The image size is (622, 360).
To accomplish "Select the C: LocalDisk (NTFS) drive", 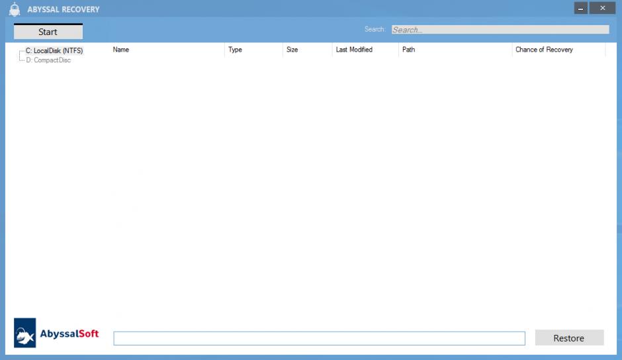I will (54, 50).
